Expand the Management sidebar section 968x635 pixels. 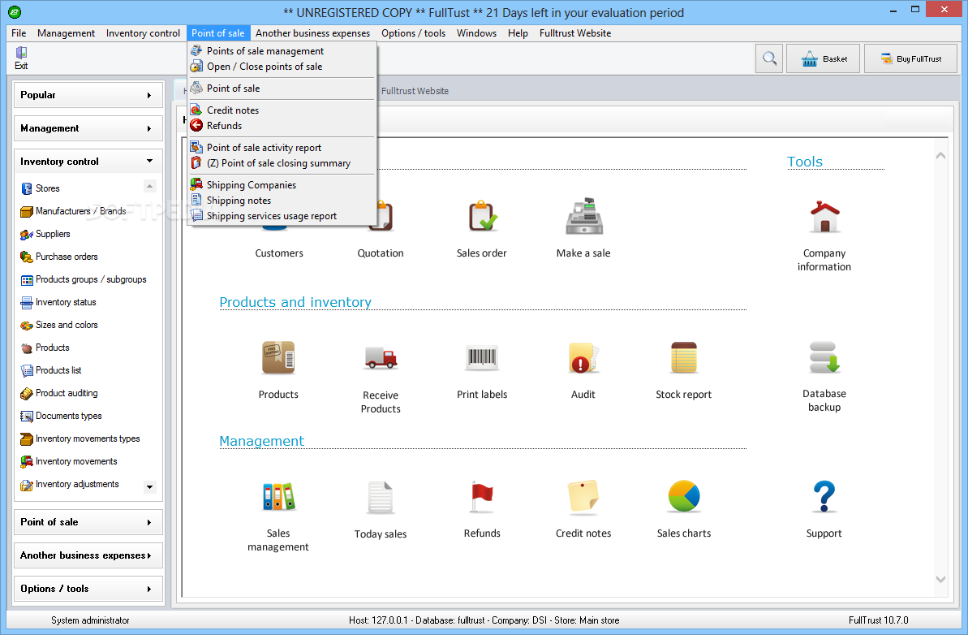[x=88, y=128]
